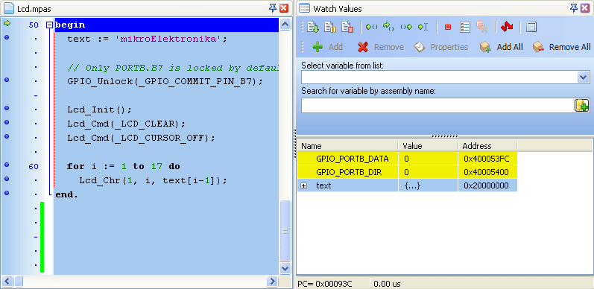Close the Watch Values panel
Screen dimensions: 594x289
coord(584,8)
